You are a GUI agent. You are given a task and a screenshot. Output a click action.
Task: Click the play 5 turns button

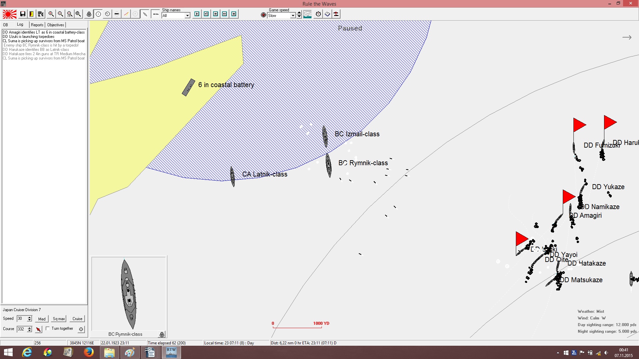click(206, 14)
